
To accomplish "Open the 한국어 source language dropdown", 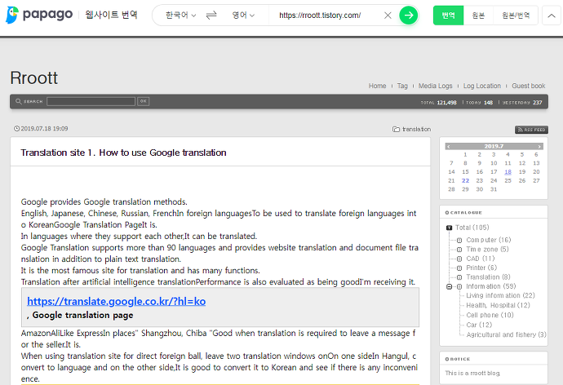I will [180, 15].
